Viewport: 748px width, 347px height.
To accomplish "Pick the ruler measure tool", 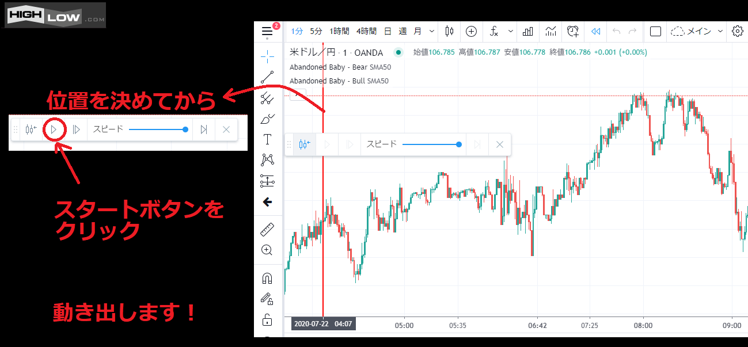I will tap(267, 230).
